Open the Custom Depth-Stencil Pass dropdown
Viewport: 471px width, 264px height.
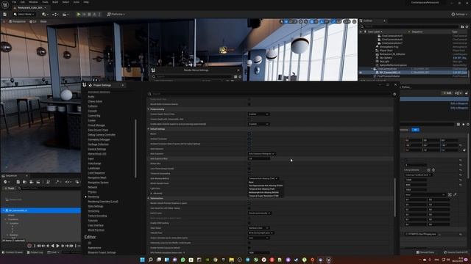click(258, 114)
